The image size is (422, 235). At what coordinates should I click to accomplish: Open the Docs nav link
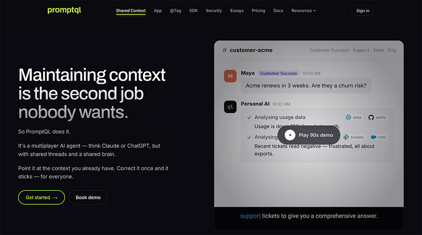click(278, 11)
